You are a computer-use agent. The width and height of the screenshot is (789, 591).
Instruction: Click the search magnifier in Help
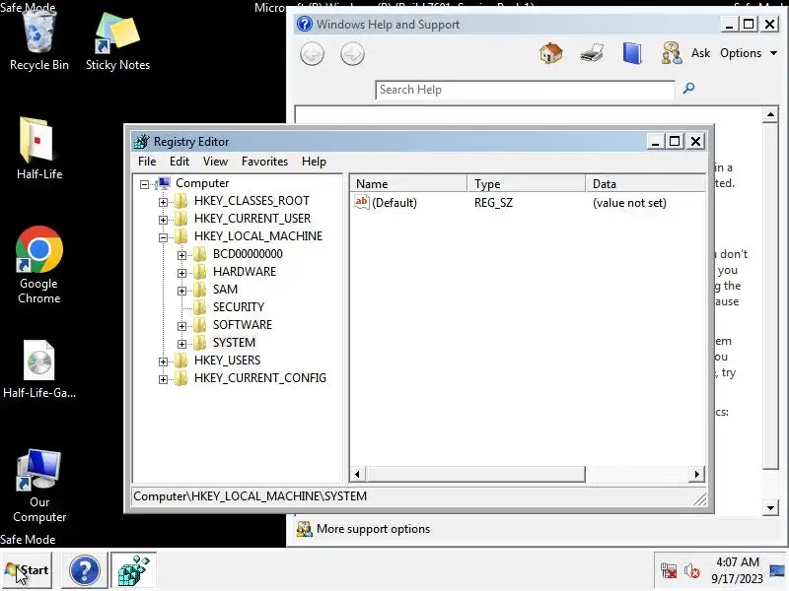point(688,89)
